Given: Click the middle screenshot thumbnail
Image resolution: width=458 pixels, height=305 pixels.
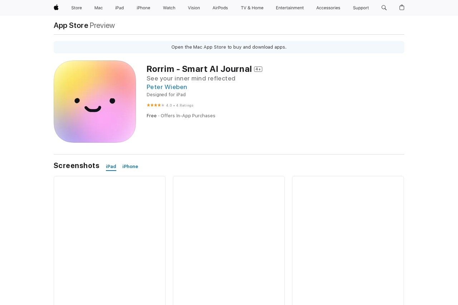Looking at the screenshot, I should pos(229,240).
